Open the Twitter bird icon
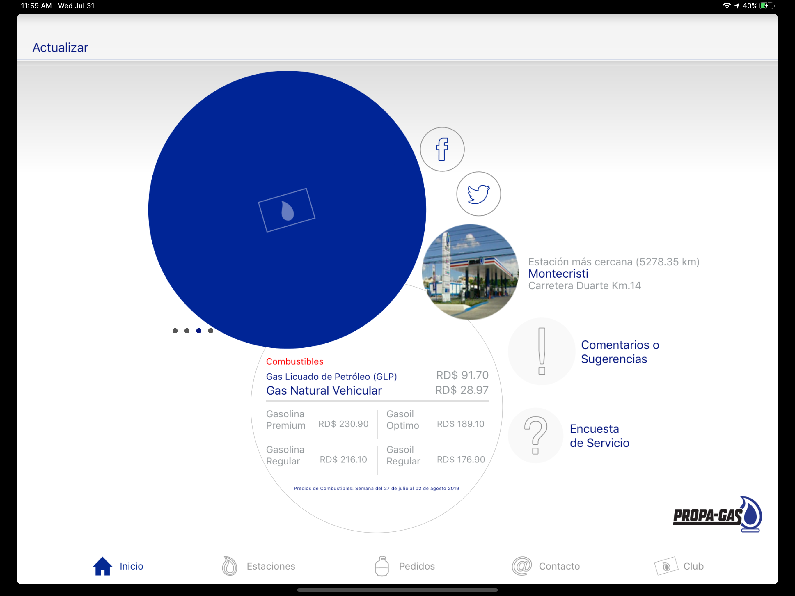This screenshot has width=795, height=596. (x=478, y=194)
